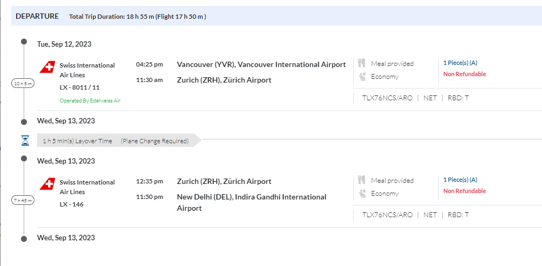
Task: Click the 7 h 45 m duration badge
Action: click(23, 201)
